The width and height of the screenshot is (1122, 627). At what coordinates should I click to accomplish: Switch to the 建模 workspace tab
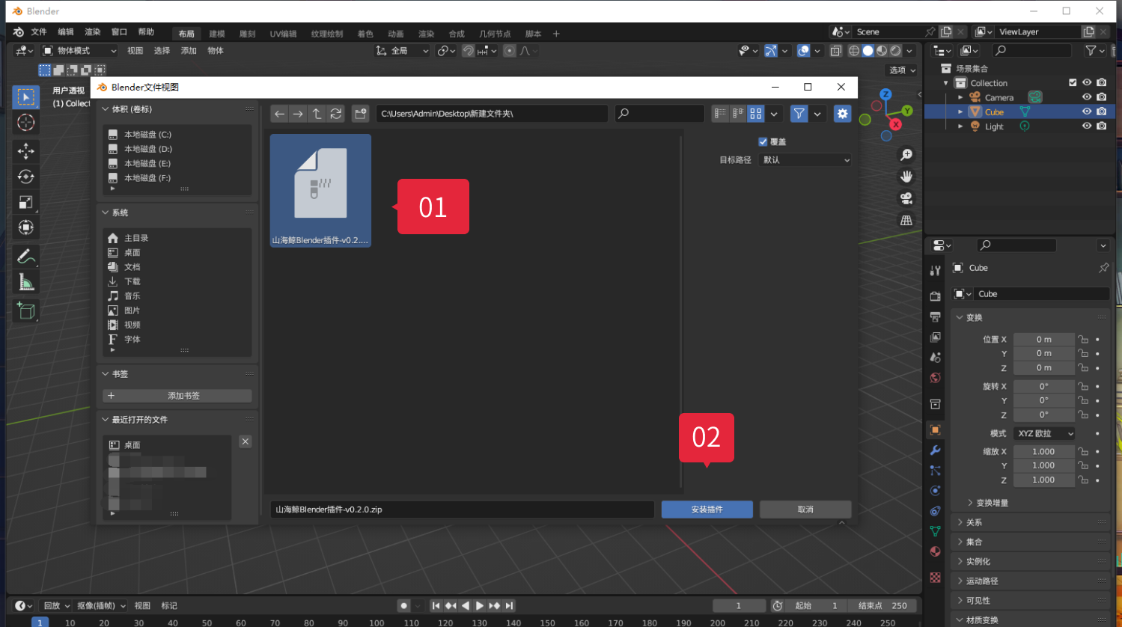[x=217, y=34]
